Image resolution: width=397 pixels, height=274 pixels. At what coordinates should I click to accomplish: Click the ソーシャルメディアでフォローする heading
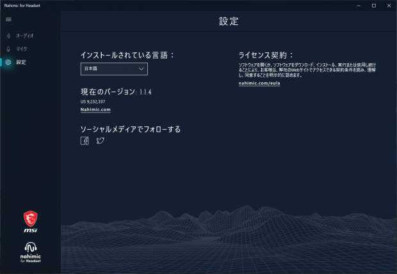131,129
